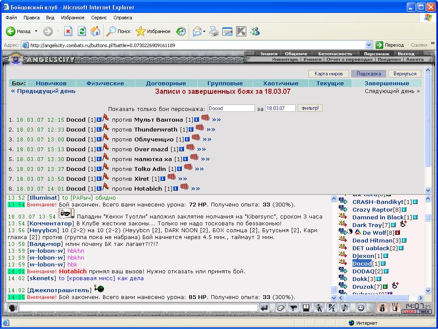Open the Сервис menu
This screenshot has height=329, width=438.
[99, 18]
